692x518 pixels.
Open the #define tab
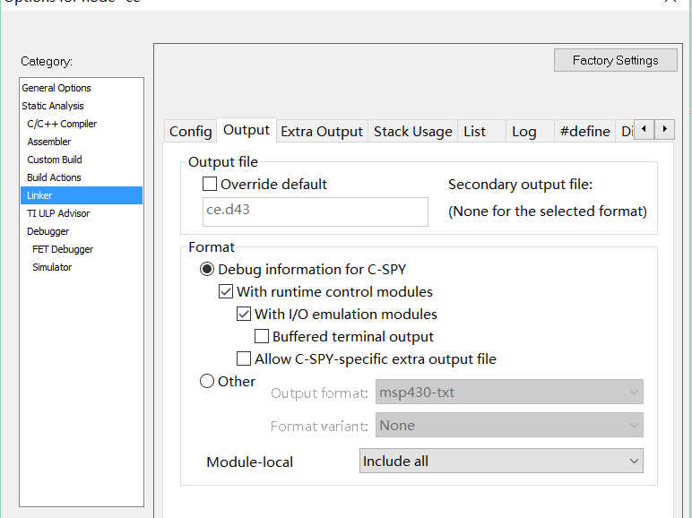point(584,132)
